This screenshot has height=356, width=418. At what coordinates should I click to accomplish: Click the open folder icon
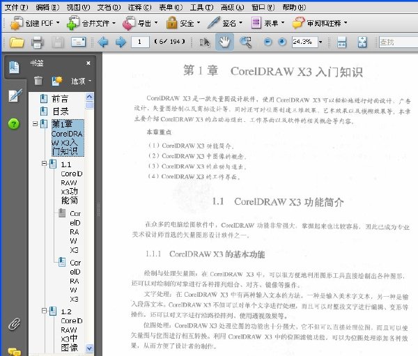pos(17,42)
